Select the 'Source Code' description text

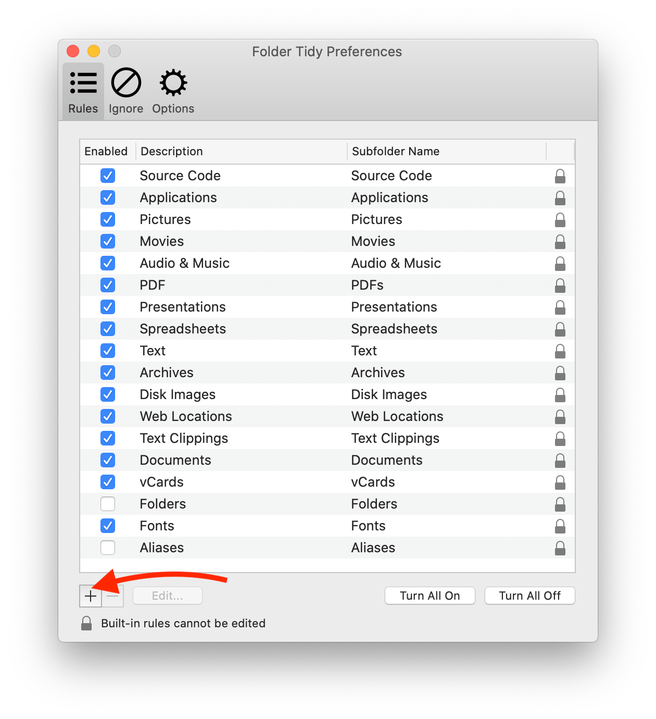point(180,176)
